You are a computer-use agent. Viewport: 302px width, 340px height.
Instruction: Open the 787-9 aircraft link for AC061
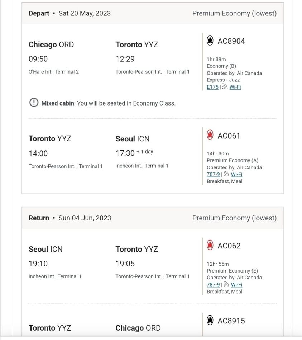(x=213, y=174)
